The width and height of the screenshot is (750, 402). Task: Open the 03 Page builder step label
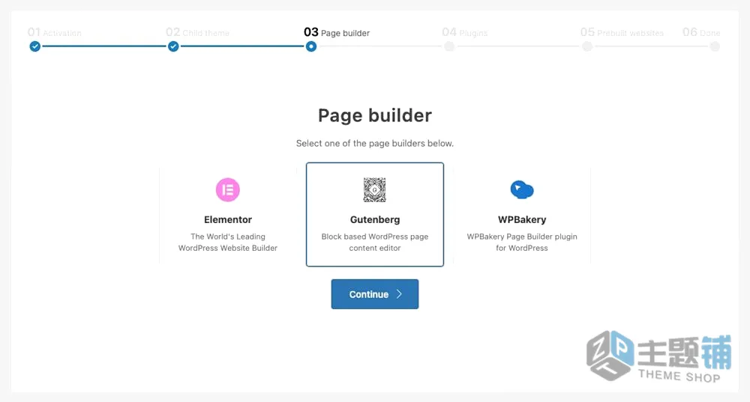tap(337, 32)
